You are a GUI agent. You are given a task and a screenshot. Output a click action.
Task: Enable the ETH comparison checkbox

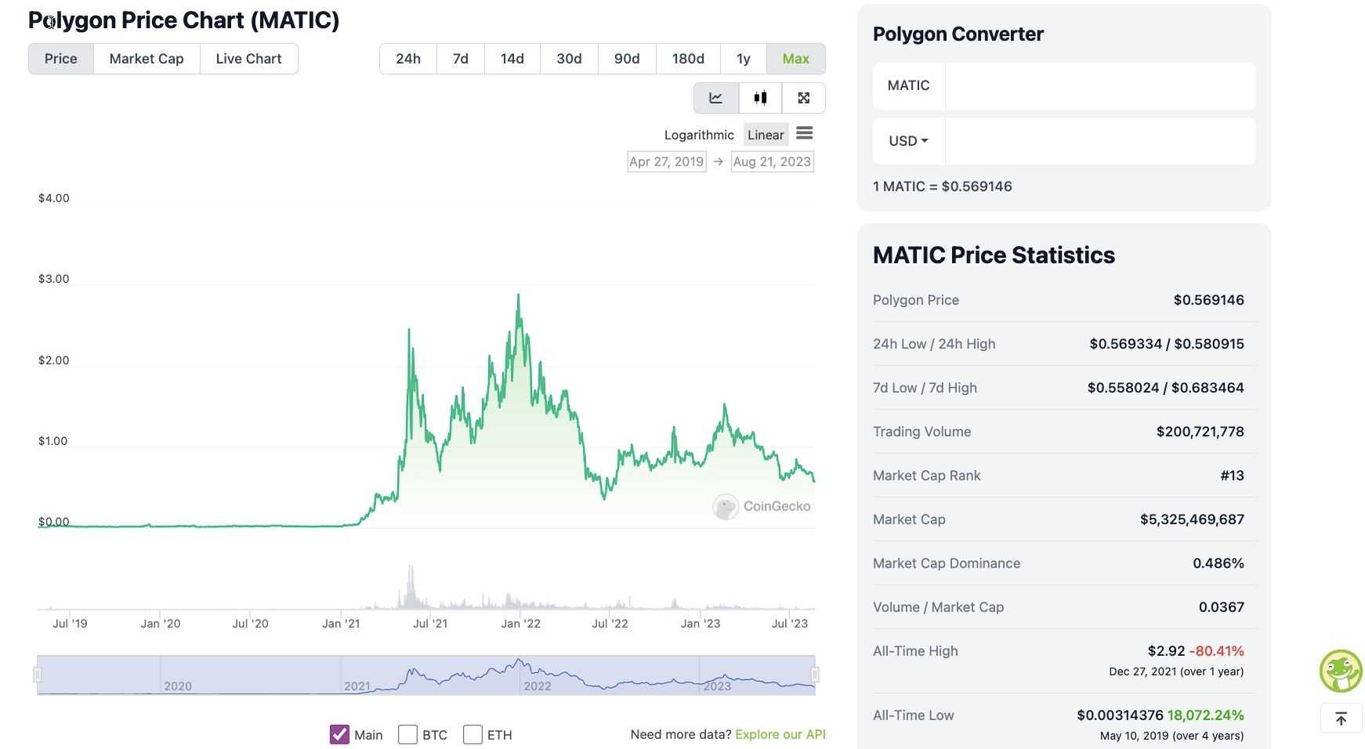click(x=472, y=734)
